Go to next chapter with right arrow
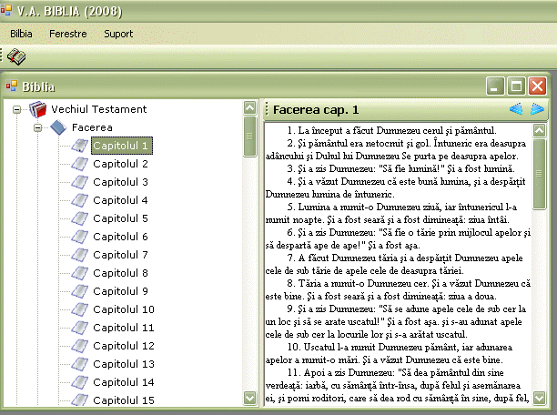This screenshot has height=415, width=557. point(538,109)
